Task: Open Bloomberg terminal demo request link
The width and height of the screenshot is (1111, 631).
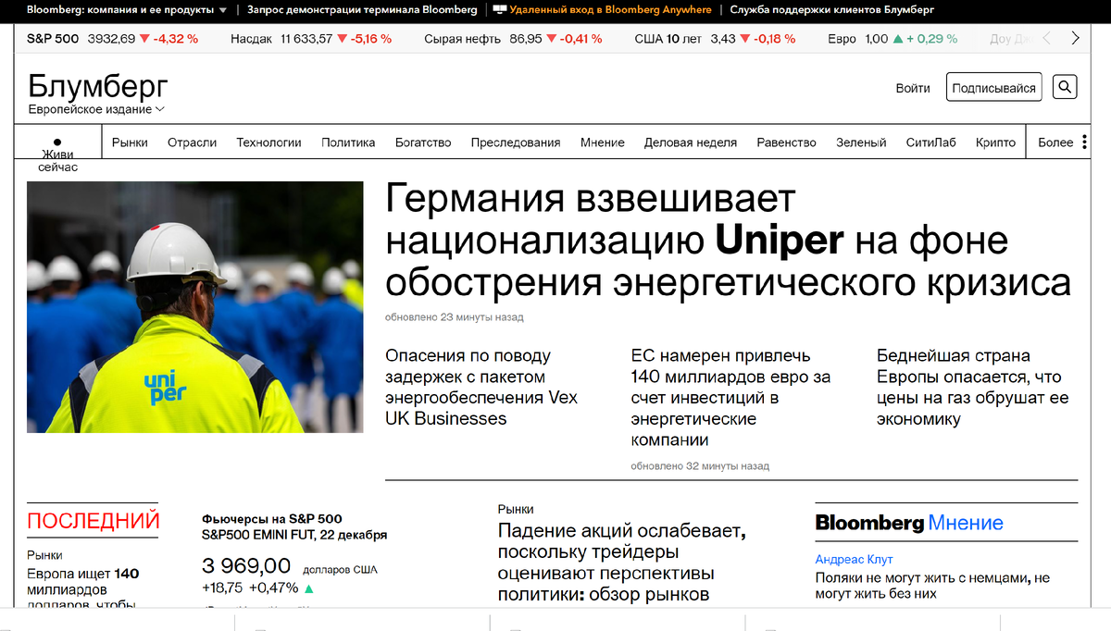Action: pos(362,9)
